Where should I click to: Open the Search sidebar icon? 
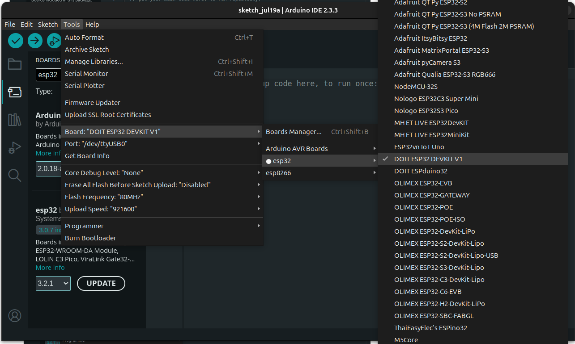(15, 176)
